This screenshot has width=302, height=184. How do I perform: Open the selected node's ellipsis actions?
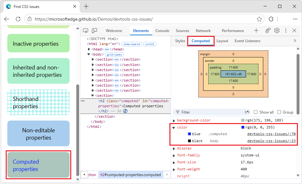point(83,101)
